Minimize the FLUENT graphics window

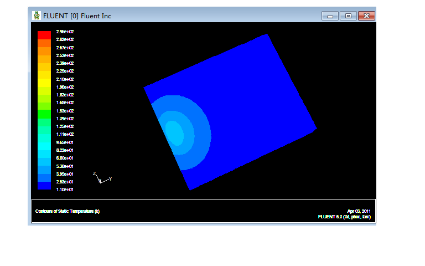coord(330,16)
